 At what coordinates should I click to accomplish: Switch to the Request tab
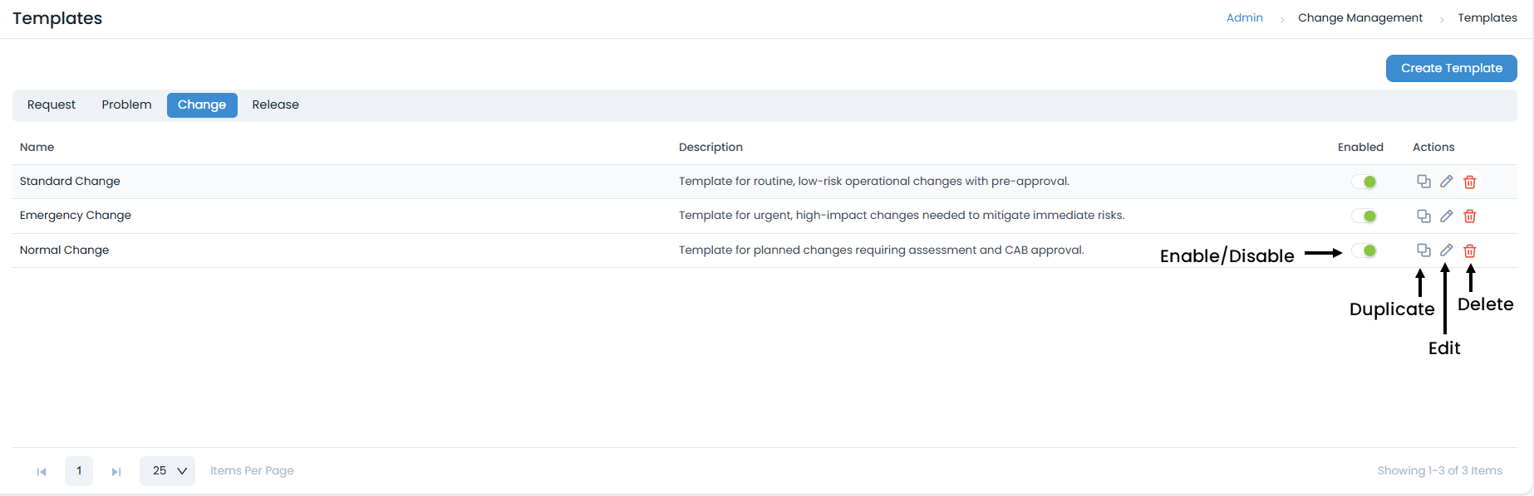pos(52,105)
